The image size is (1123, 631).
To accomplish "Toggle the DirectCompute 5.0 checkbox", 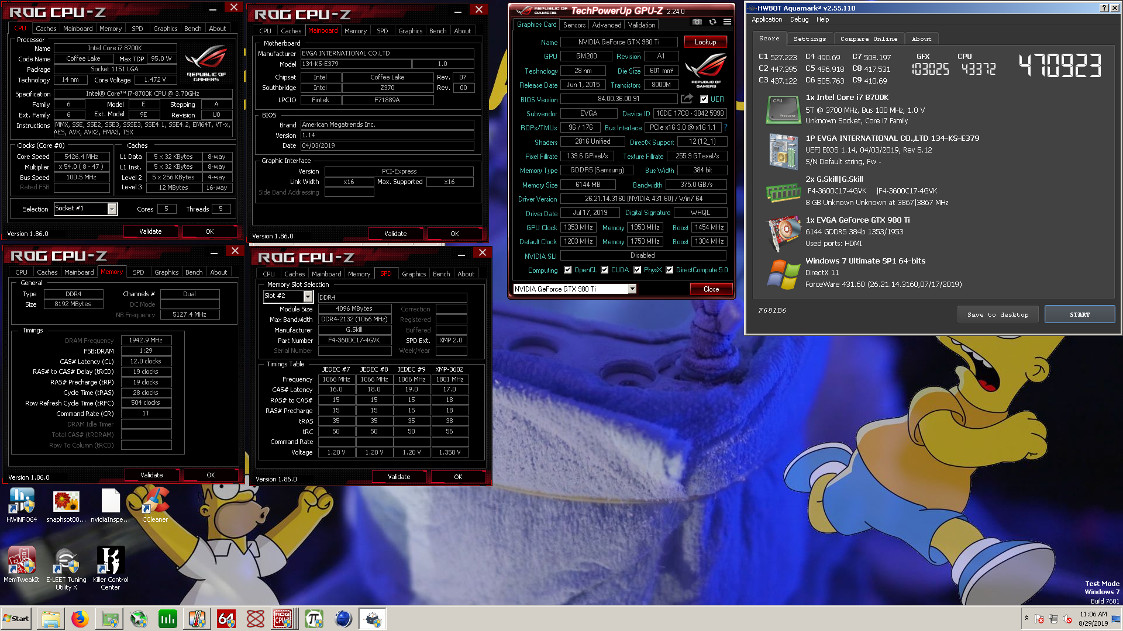I will [x=669, y=270].
